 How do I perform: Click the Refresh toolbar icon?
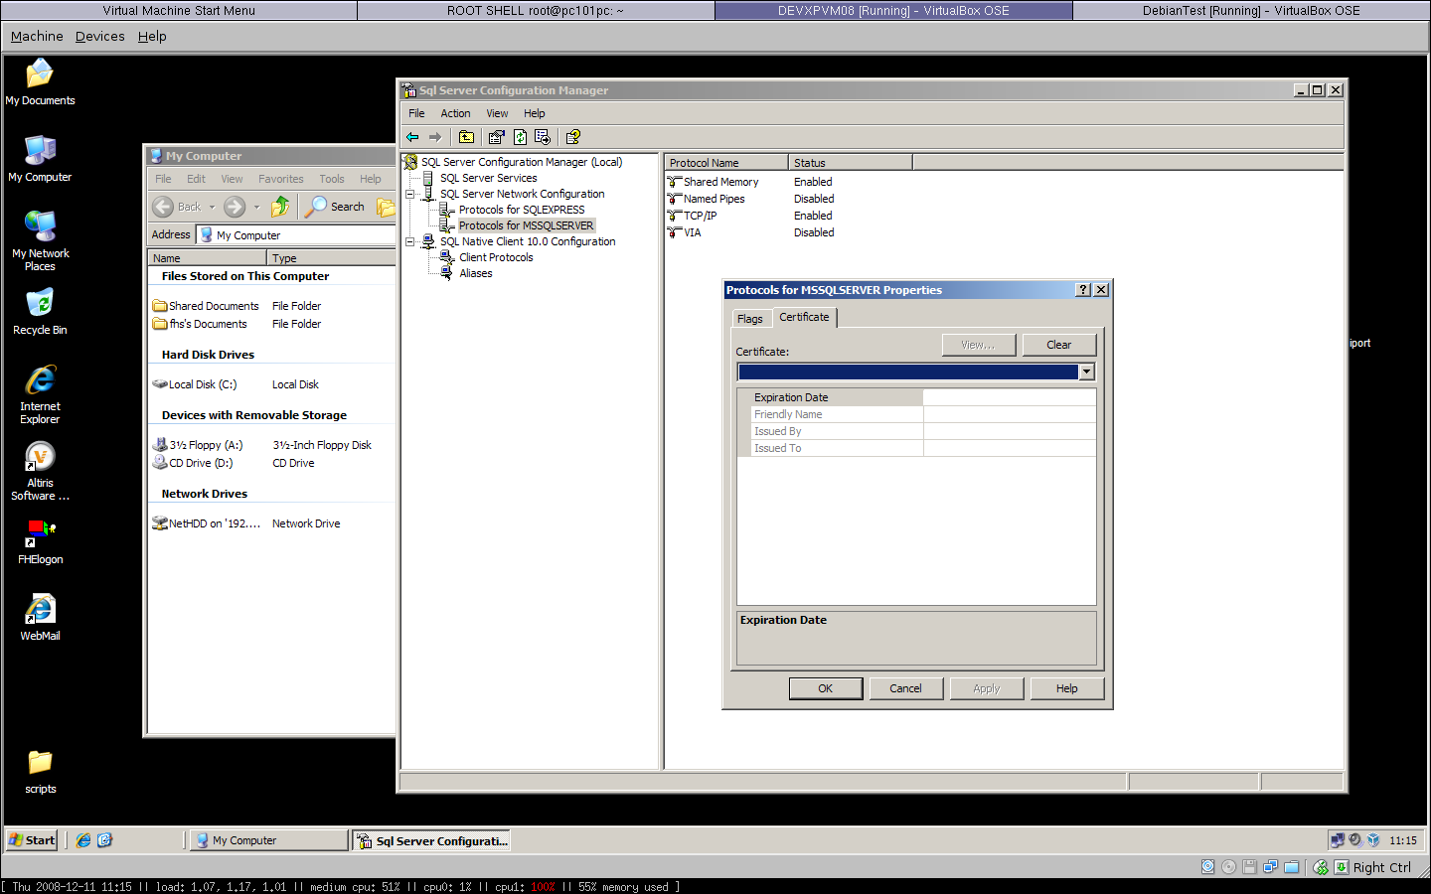[520, 137]
